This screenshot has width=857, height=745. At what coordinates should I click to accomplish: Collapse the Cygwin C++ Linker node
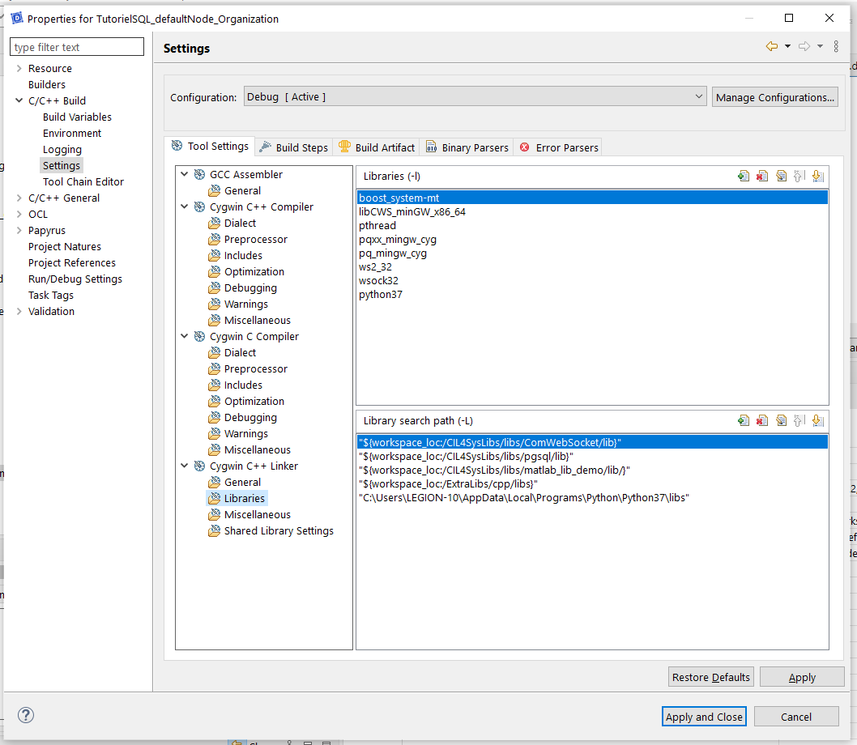coord(185,466)
